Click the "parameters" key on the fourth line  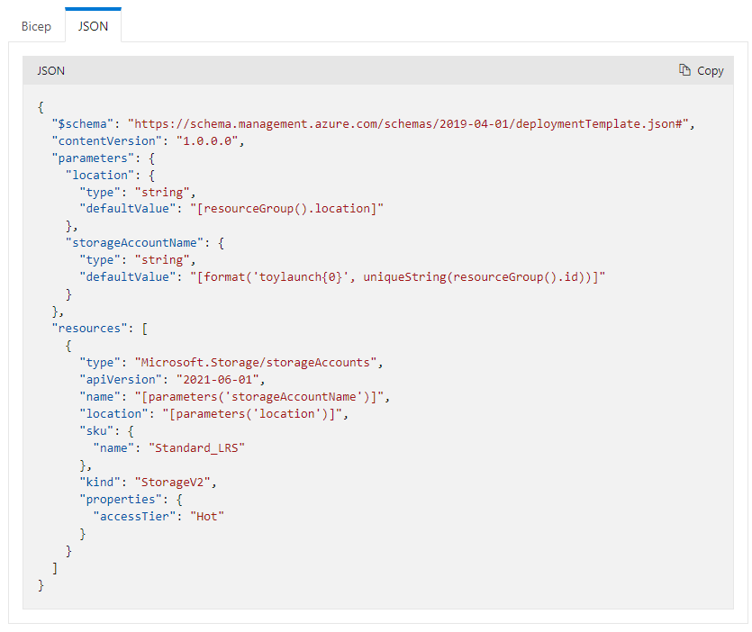tap(89, 158)
